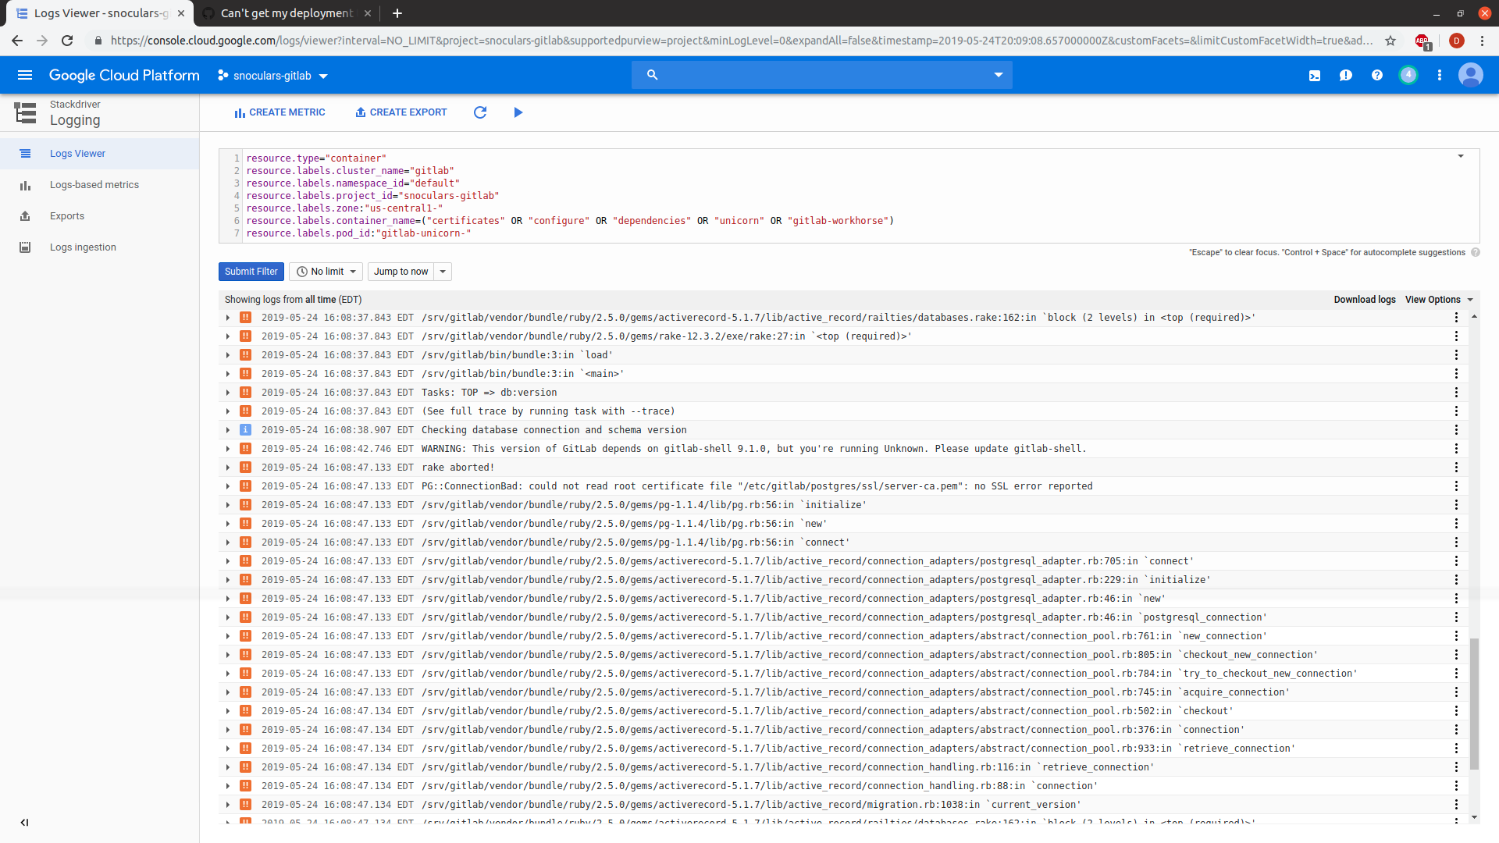
Task: Click Download logs link
Action: pos(1365,300)
